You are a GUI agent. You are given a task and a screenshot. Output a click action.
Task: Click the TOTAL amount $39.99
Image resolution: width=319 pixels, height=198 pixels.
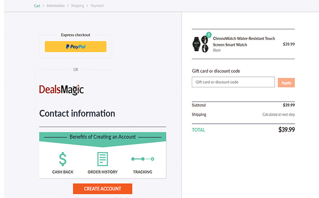[286, 130]
